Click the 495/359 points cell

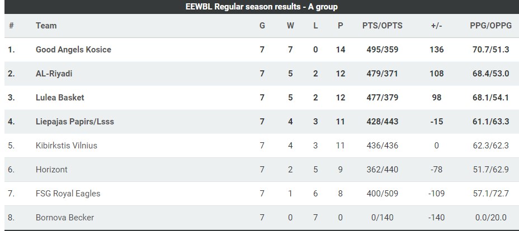pyautogui.click(x=383, y=50)
